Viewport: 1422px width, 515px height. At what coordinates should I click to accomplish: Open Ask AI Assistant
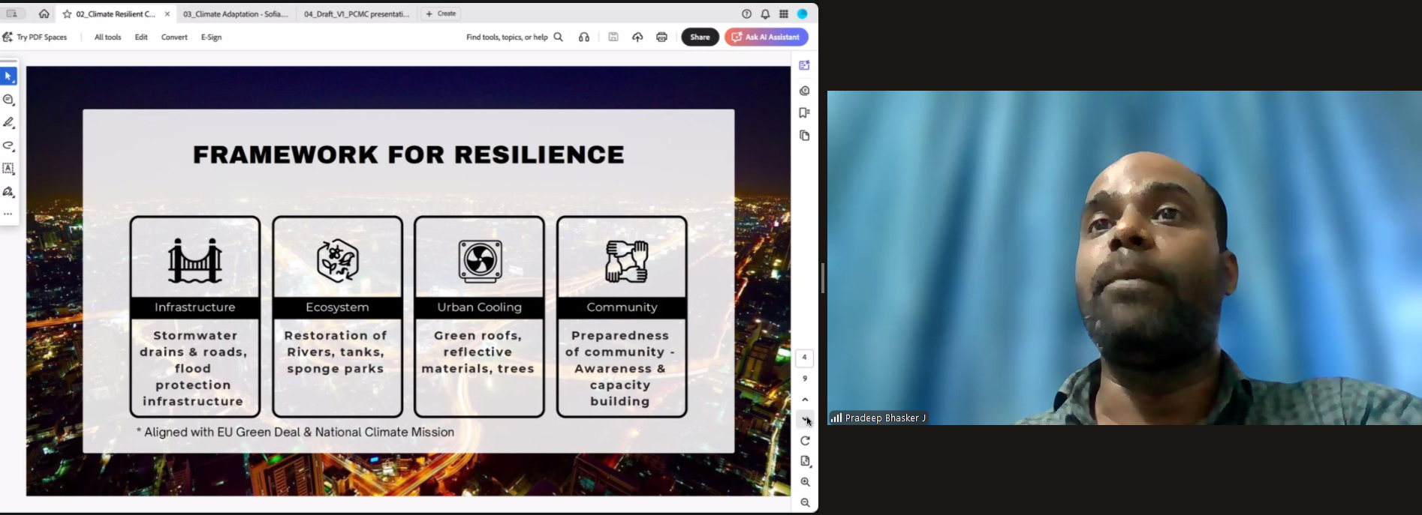(x=766, y=37)
